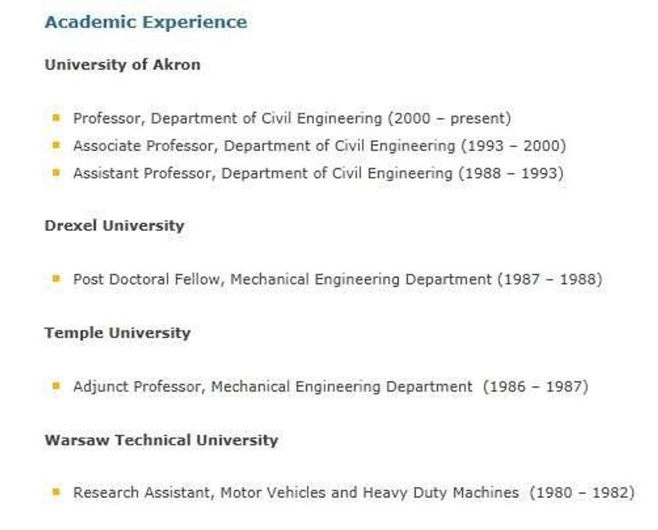Click the University of Akron heading
This screenshot has width=658, height=530.
point(122,64)
